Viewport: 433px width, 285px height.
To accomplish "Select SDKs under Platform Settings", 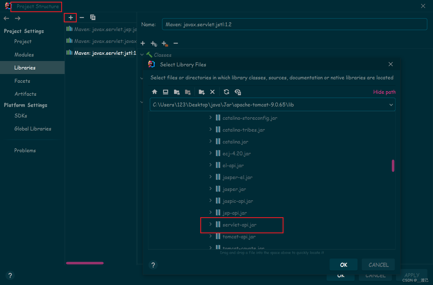I will click(20, 116).
